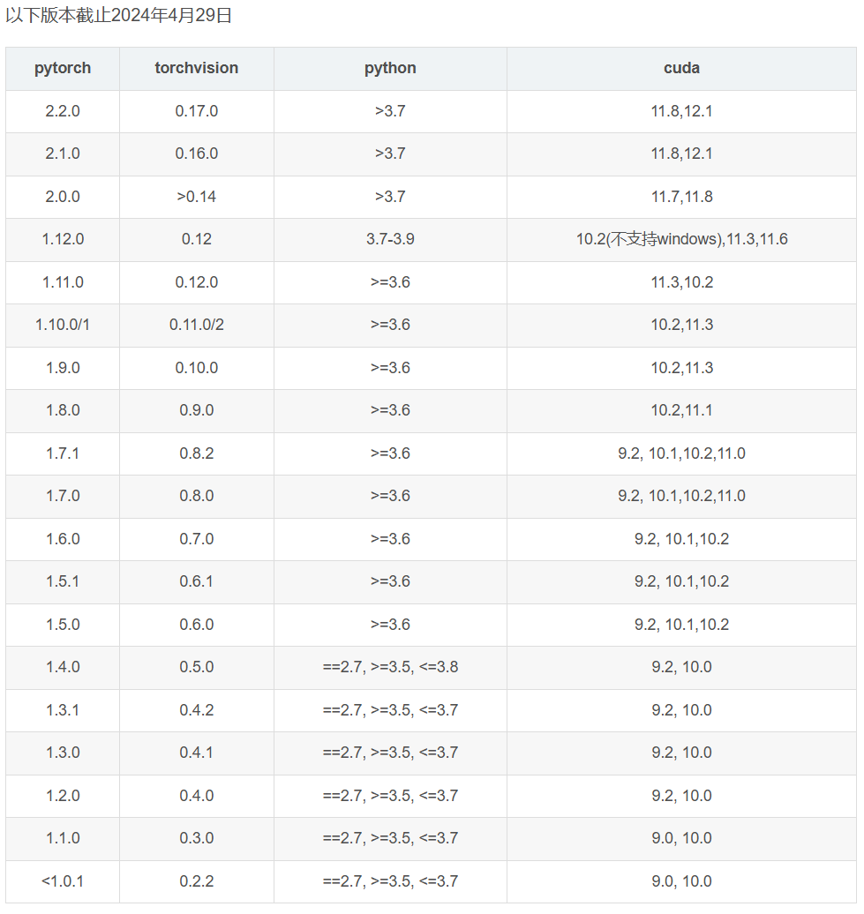864x914 pixels.
Task: Click torchvision value 0.3.0
Action: click(197, 839)
